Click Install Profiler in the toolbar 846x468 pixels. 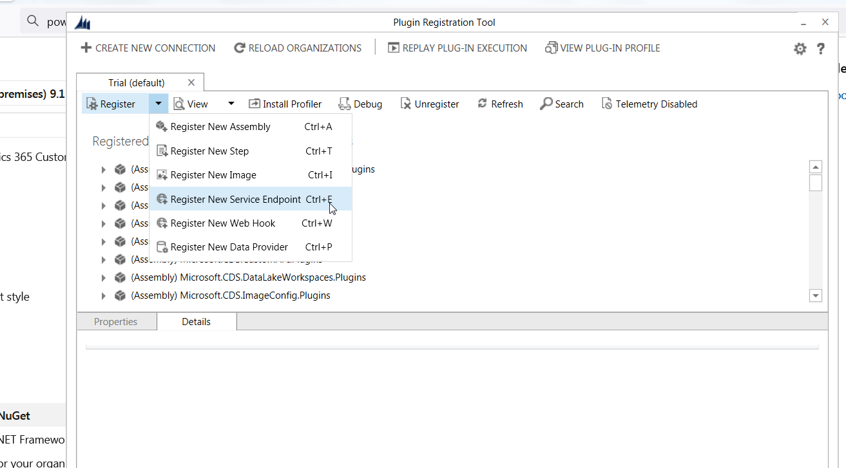click(285, 104)
